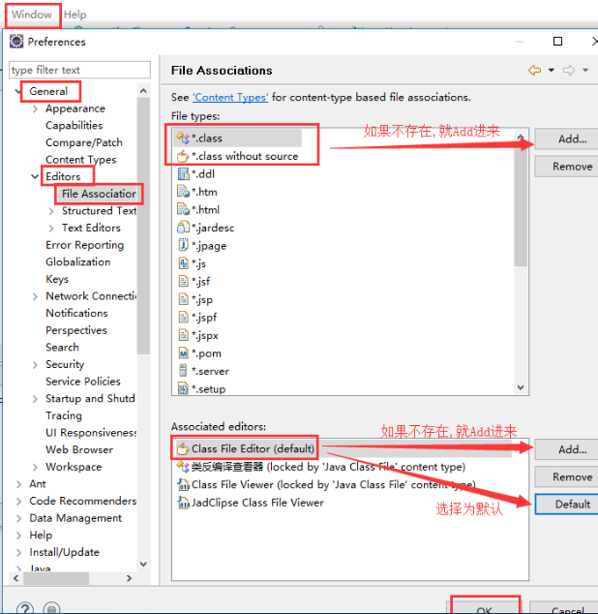The image size is (598, 614).
Task: Click the Class File Viewer icon
Action: coord(183,485)
